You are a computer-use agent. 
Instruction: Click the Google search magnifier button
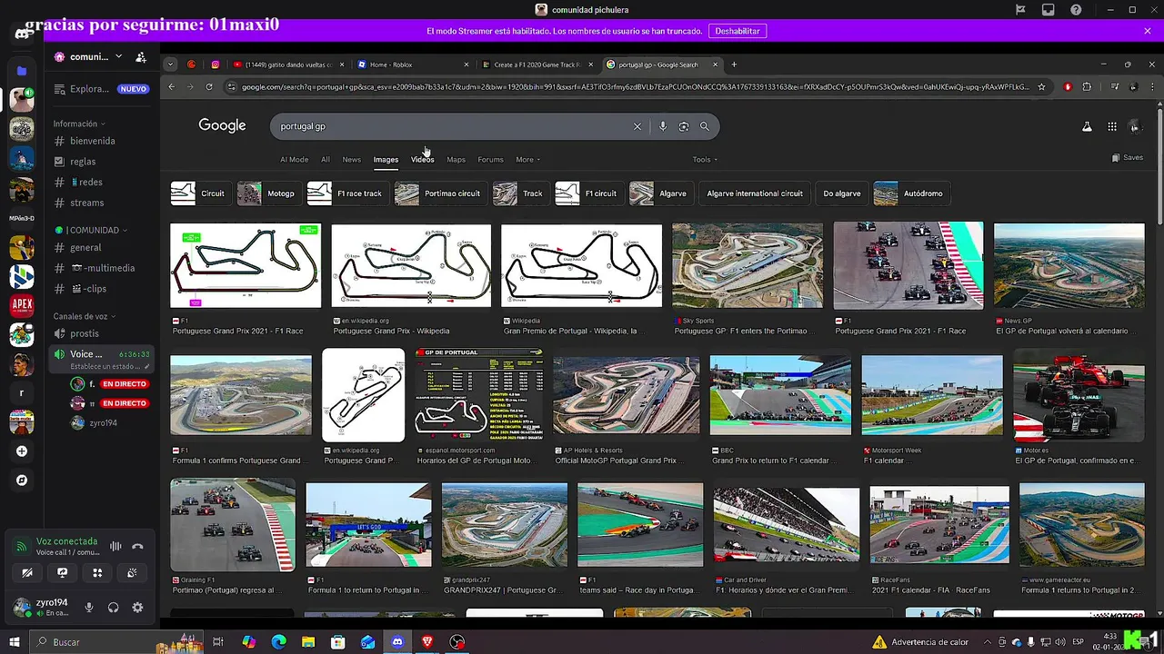705,126
